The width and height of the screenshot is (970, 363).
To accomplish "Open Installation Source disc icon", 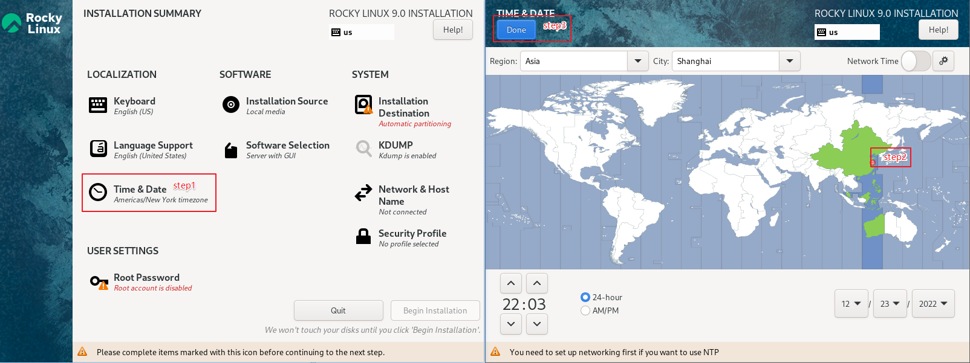I will pyautogui.click(x=231, y=104).
